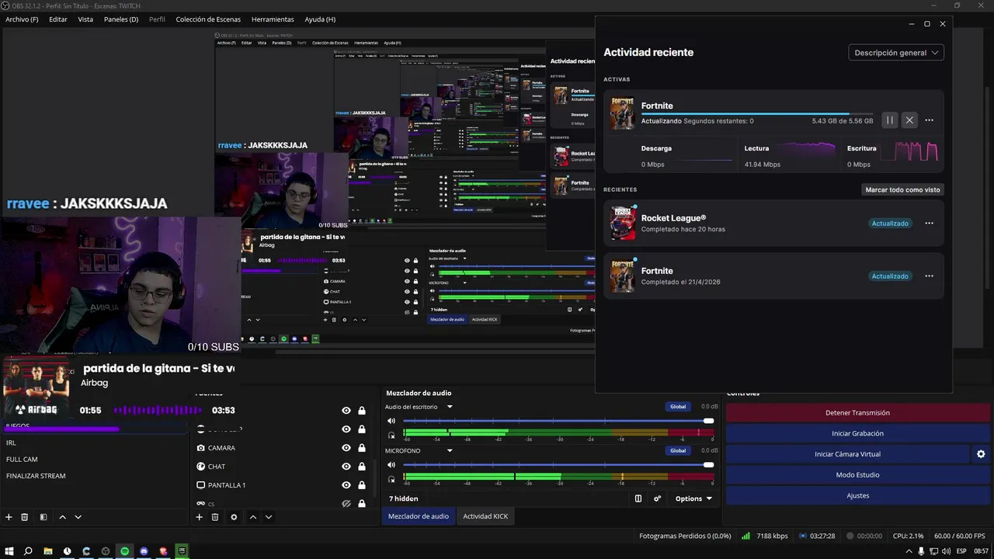Viewport: 994px width, 559px height.
Task: Pause the Fortnite update in Epic launcher
Action: [890, 120]
